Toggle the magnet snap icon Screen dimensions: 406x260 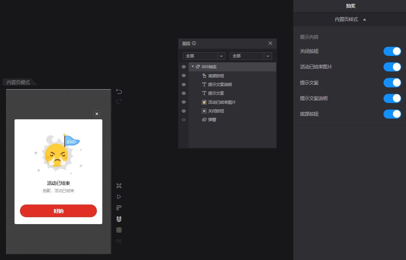pyautogui.click(x=119, y=219)
